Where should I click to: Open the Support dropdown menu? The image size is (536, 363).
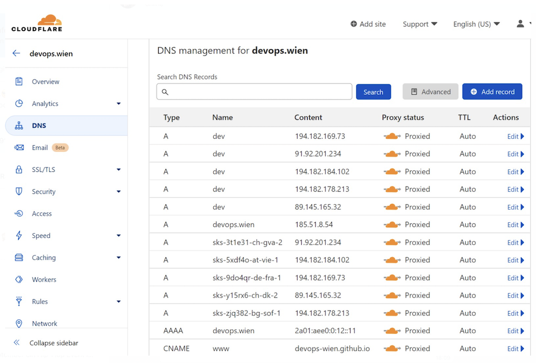420,24
